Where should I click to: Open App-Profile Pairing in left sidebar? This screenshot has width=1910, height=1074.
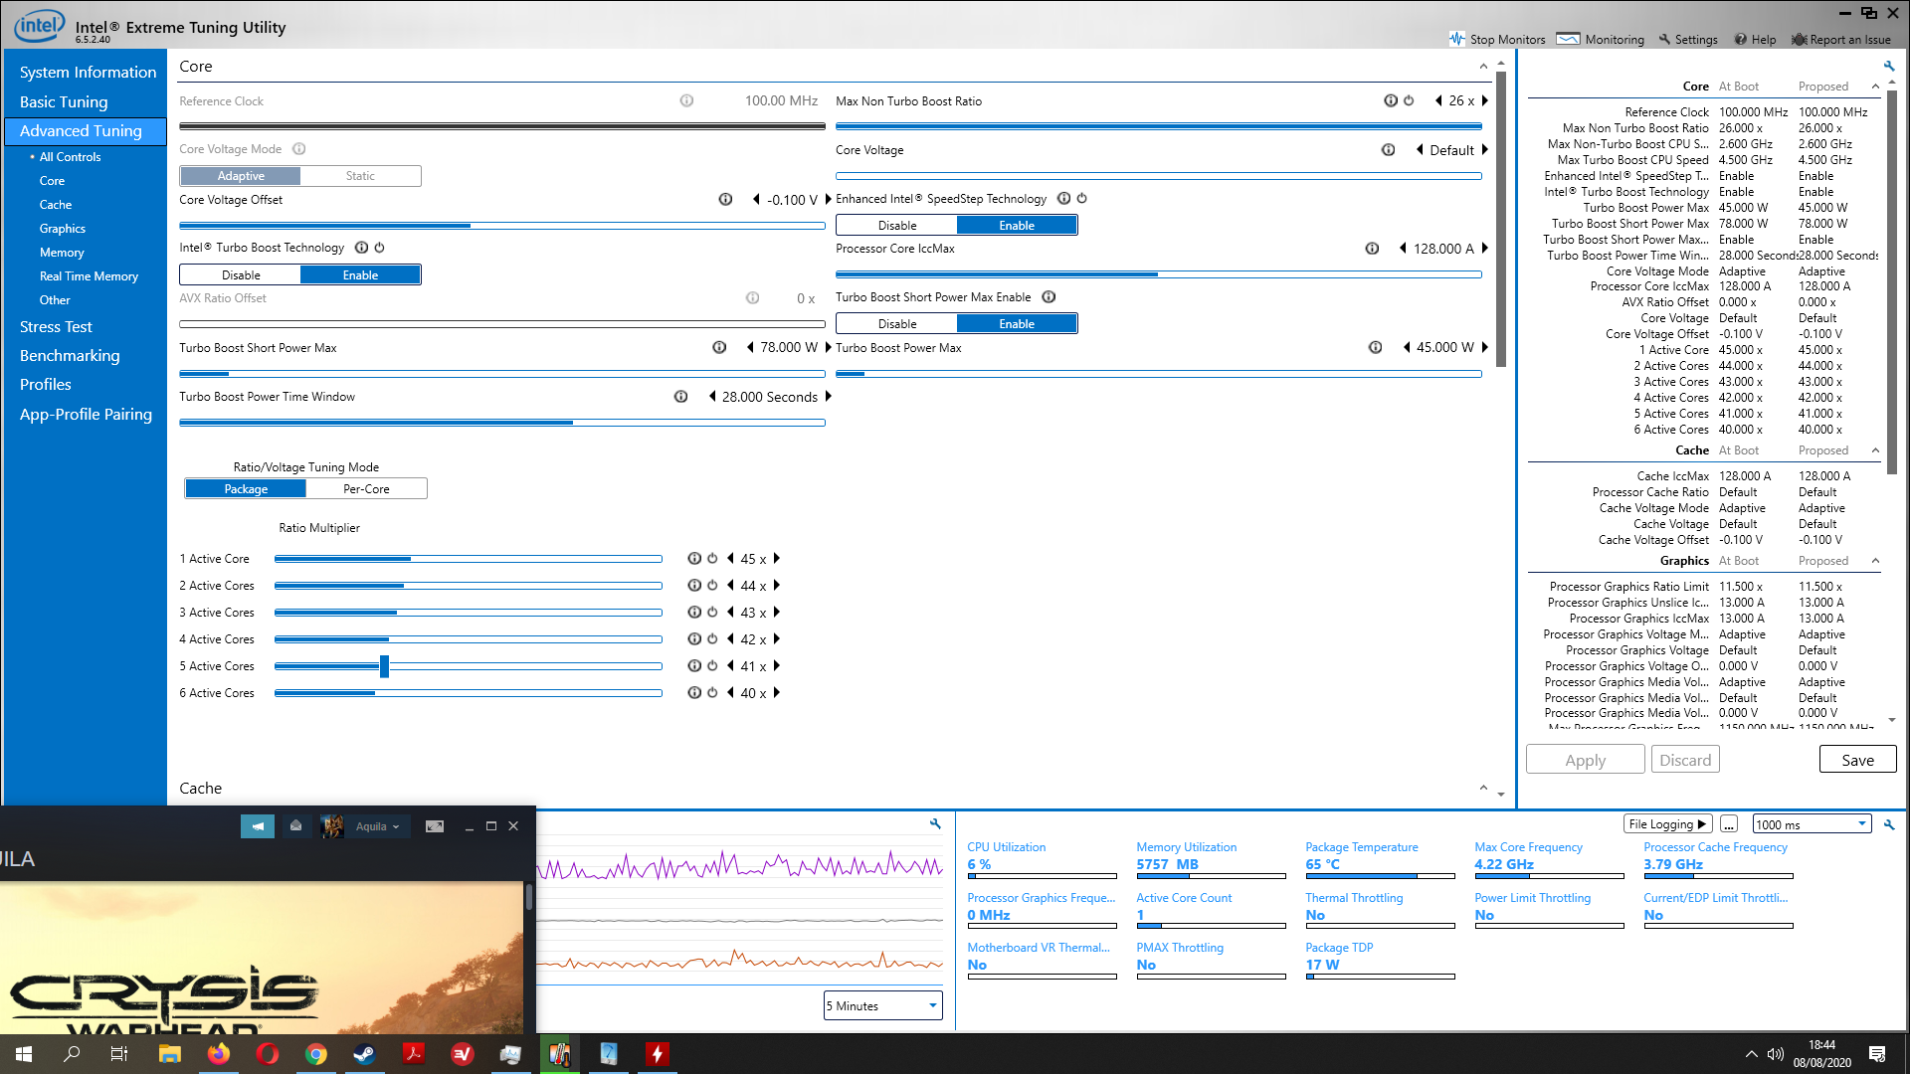tap(86, 414)
